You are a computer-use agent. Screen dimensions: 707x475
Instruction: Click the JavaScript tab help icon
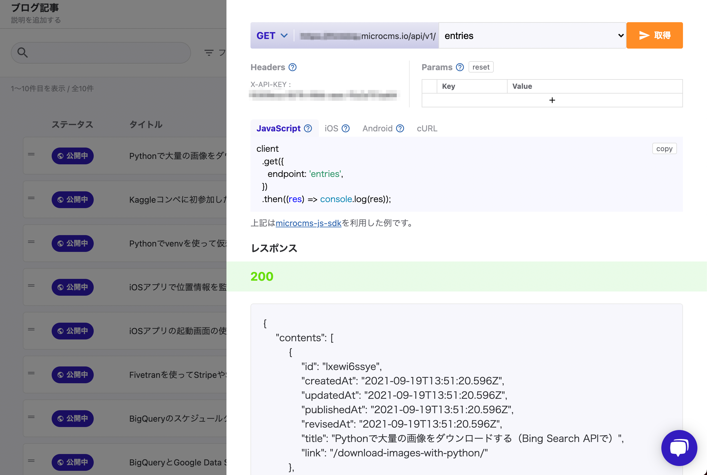click(x=308, y=128)
